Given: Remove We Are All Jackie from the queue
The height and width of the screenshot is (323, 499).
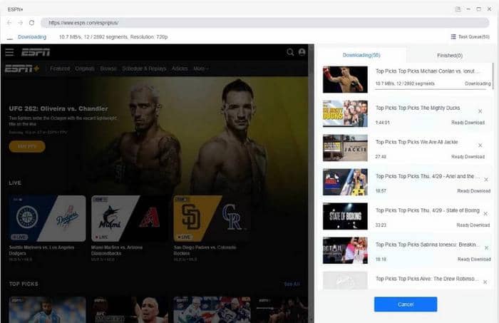Looking at the screenshot, I should point(480,145).
